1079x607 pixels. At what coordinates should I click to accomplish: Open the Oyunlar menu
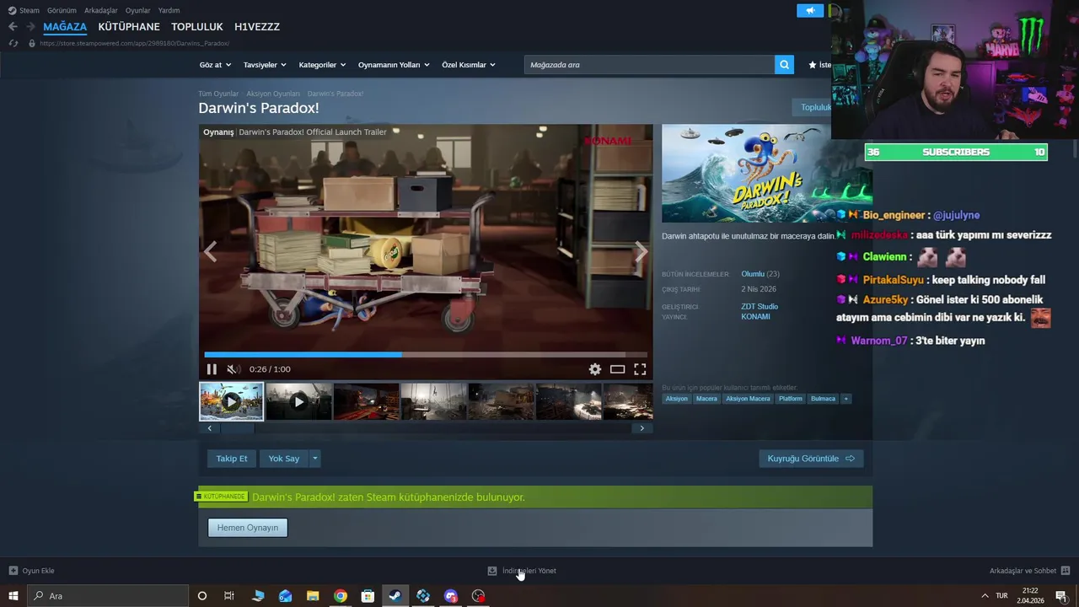(138, 10)
